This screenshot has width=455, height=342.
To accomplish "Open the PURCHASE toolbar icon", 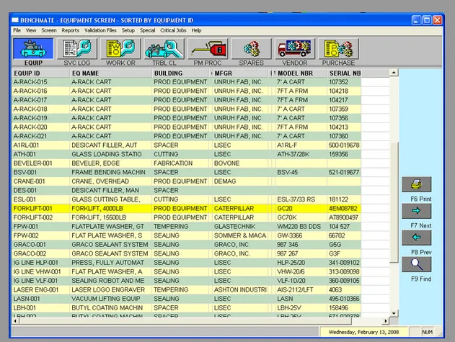I will click(x=339, y=49).
